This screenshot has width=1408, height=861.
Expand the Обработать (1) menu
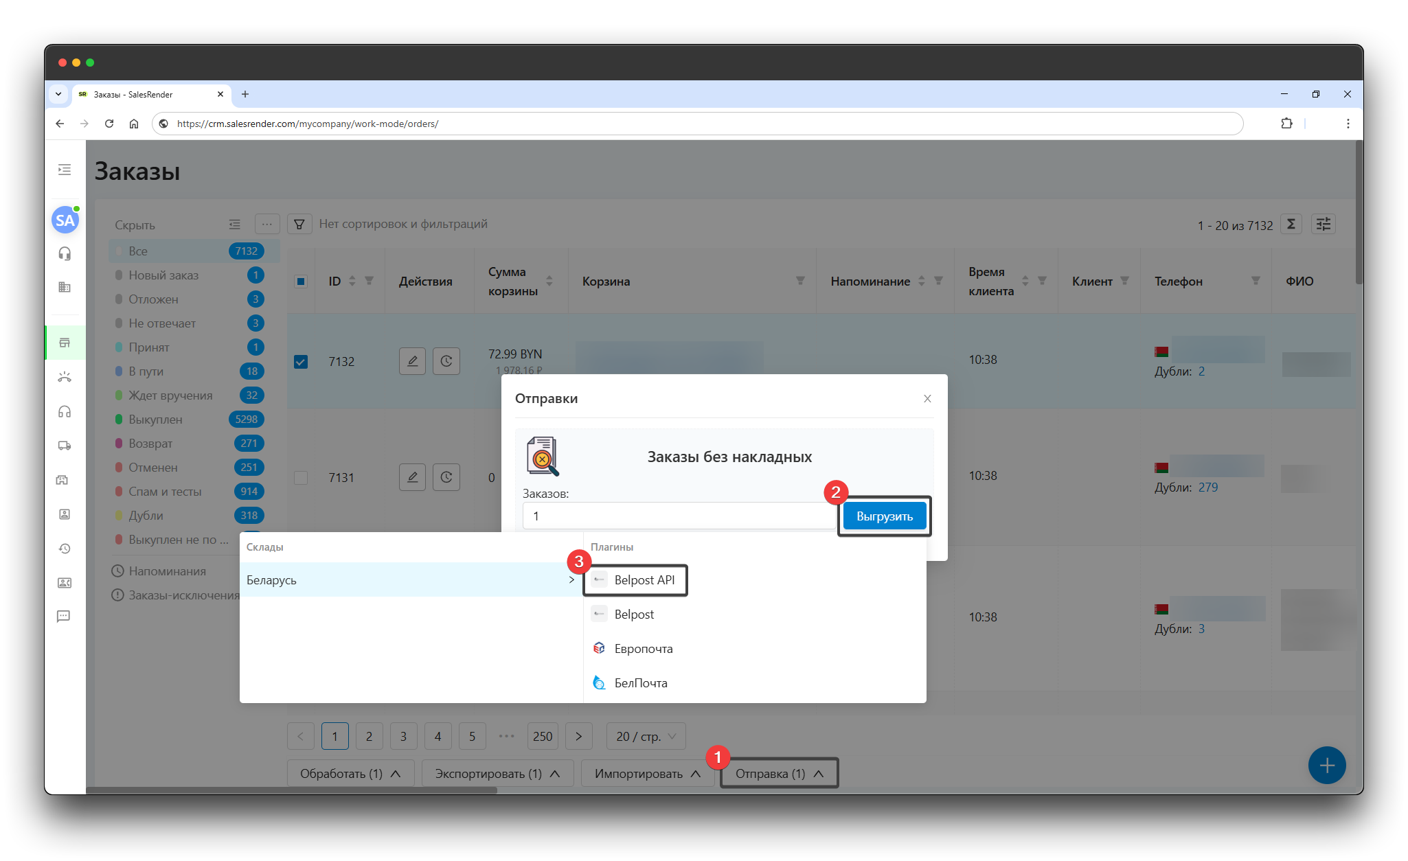pyautogui.click(x=350, y=773)
